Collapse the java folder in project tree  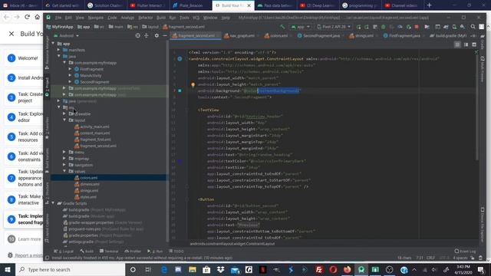[58, 56]
